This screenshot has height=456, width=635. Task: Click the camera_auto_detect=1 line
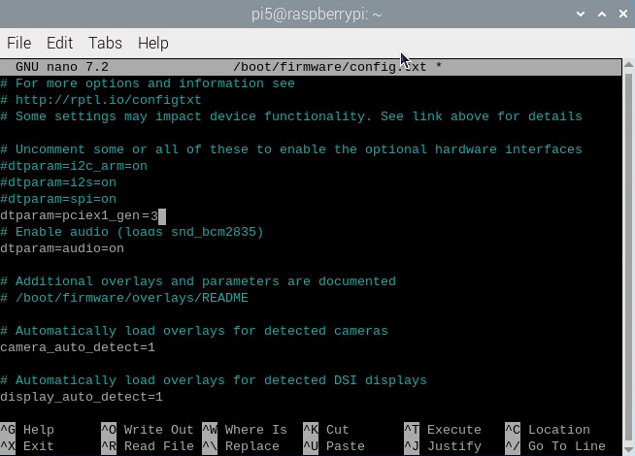[x=78, y=347]
